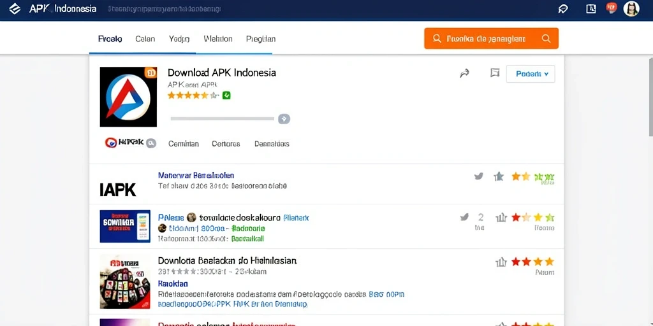
Task: Click search icon beside the KPKaK logo
Action: 150,143
